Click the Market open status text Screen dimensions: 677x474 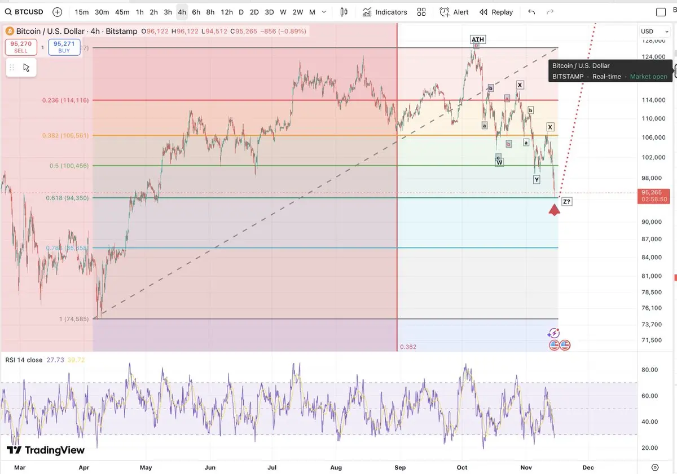649,77
